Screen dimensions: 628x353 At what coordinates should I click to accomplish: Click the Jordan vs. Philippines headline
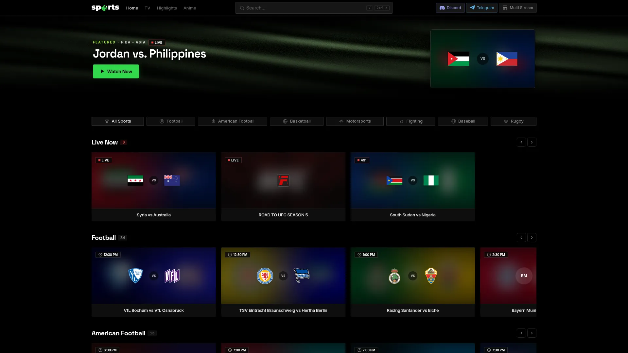point(149,54)
